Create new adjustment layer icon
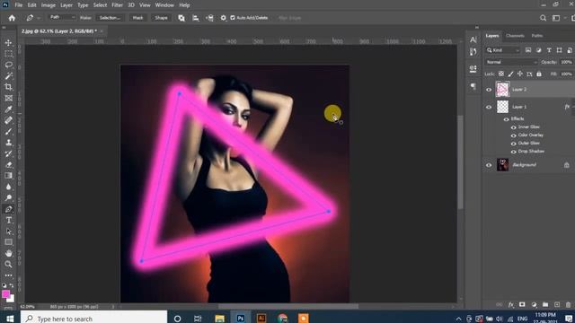The width and height of the screenshot is (575, 323). [x=534, y=305]
